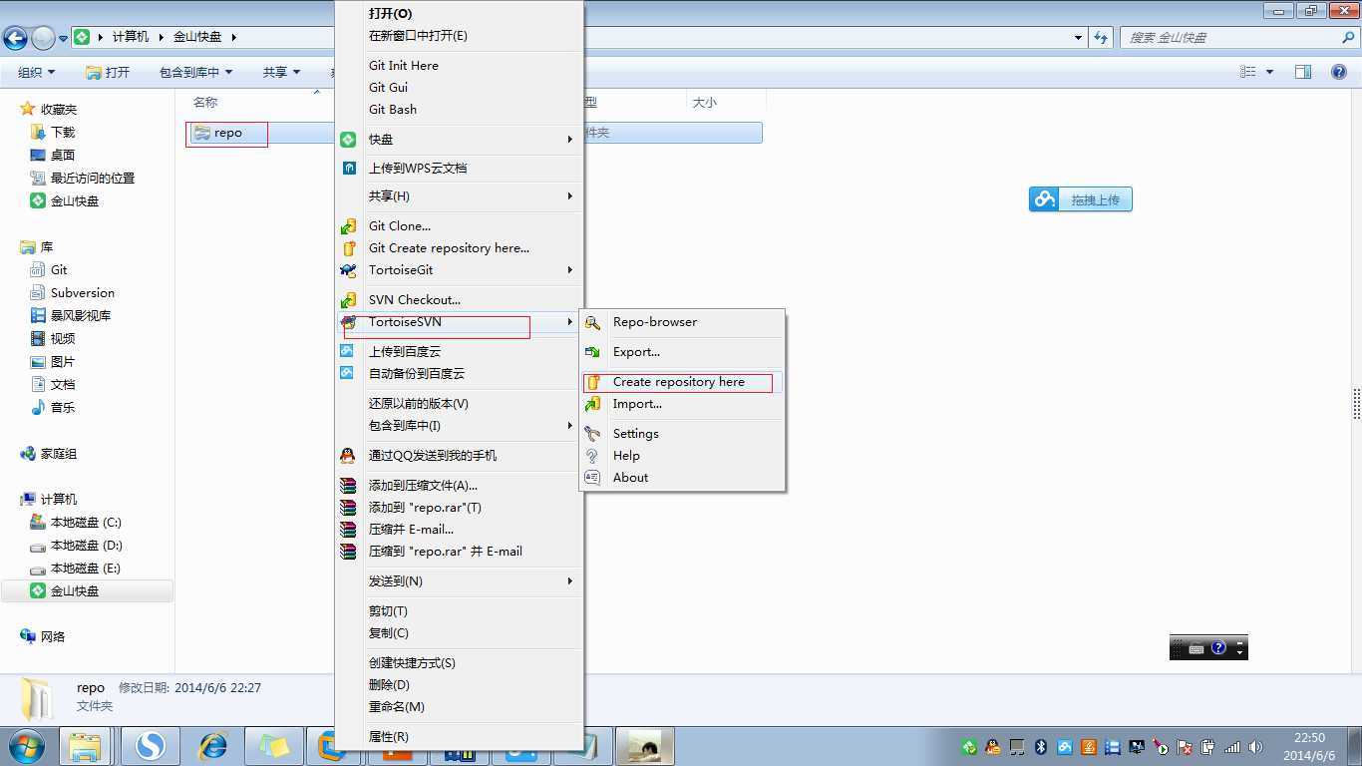Screen dimensions: 1362x766
Task: Click the 自动备份到百度云 icon
Action: pyautogui.click(x=347, y=373)
